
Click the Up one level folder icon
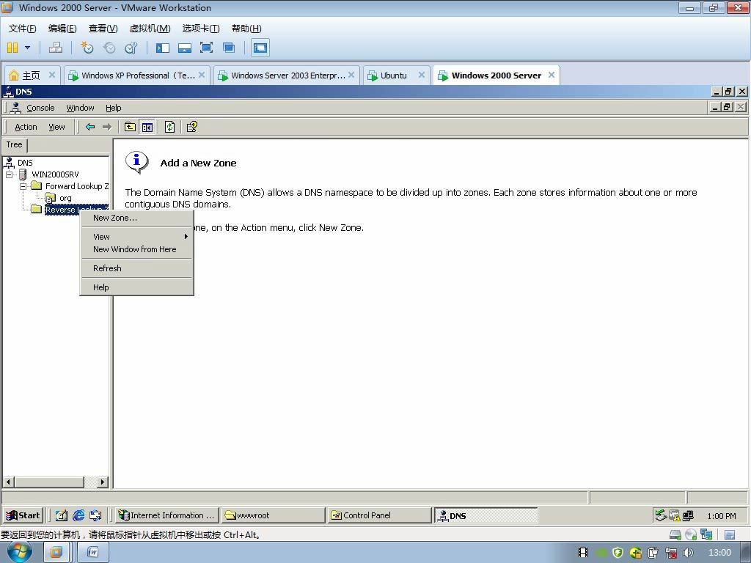pos(130,127)
